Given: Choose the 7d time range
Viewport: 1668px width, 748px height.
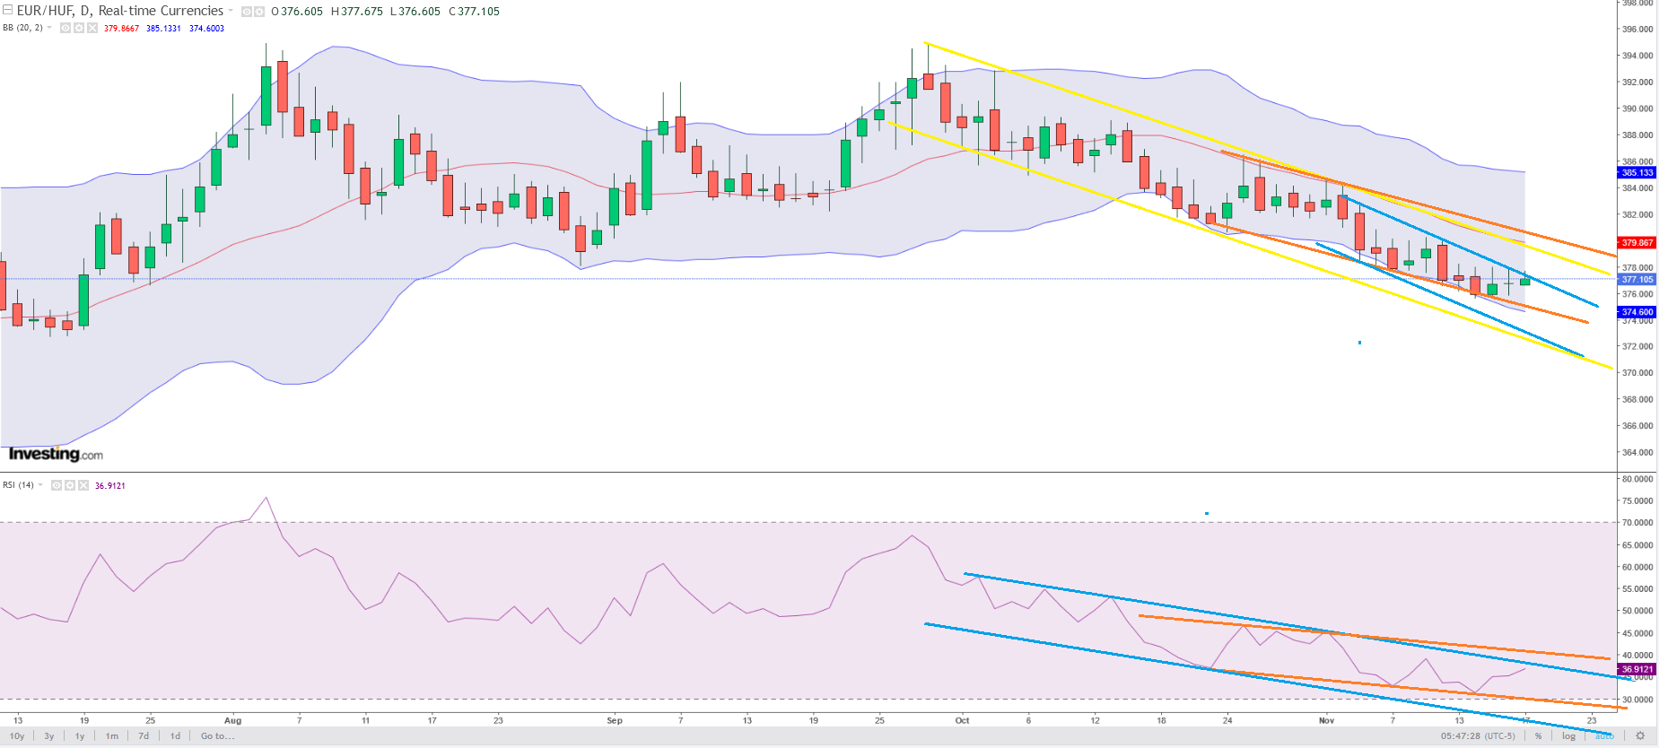Looking at the screenshot, I should [144, 736].
